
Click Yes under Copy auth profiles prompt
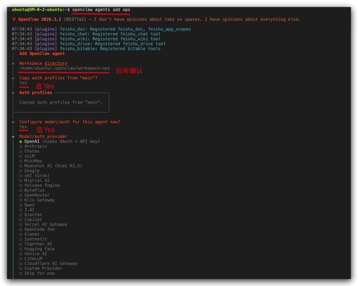click(x=23, y=83)
